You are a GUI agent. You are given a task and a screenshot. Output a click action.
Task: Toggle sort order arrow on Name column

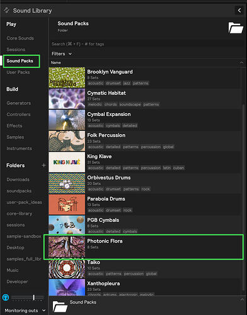click(241, 62)
